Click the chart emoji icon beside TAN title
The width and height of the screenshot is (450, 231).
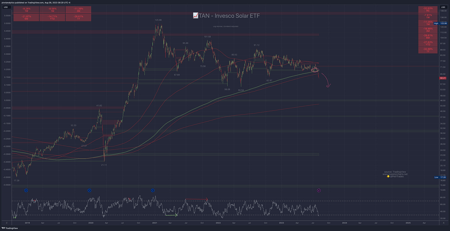tap(195, 15)
